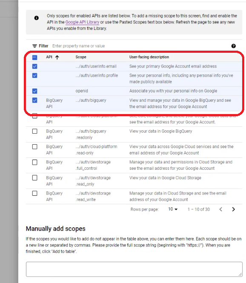Sort by API using the arrow icon
Image resolution: width=246 pixels, height=283 pixels.
(57, 57)
